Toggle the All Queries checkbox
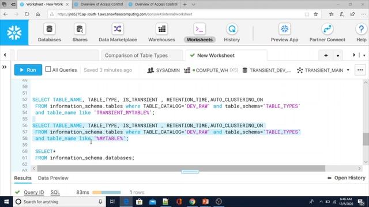Screen dimensions: 369x207 pos(48,69)
